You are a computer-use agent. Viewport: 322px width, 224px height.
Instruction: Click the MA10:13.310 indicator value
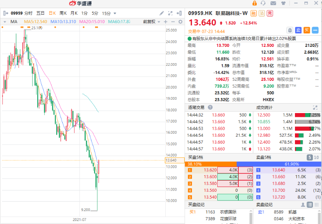(x=63, y=21)
